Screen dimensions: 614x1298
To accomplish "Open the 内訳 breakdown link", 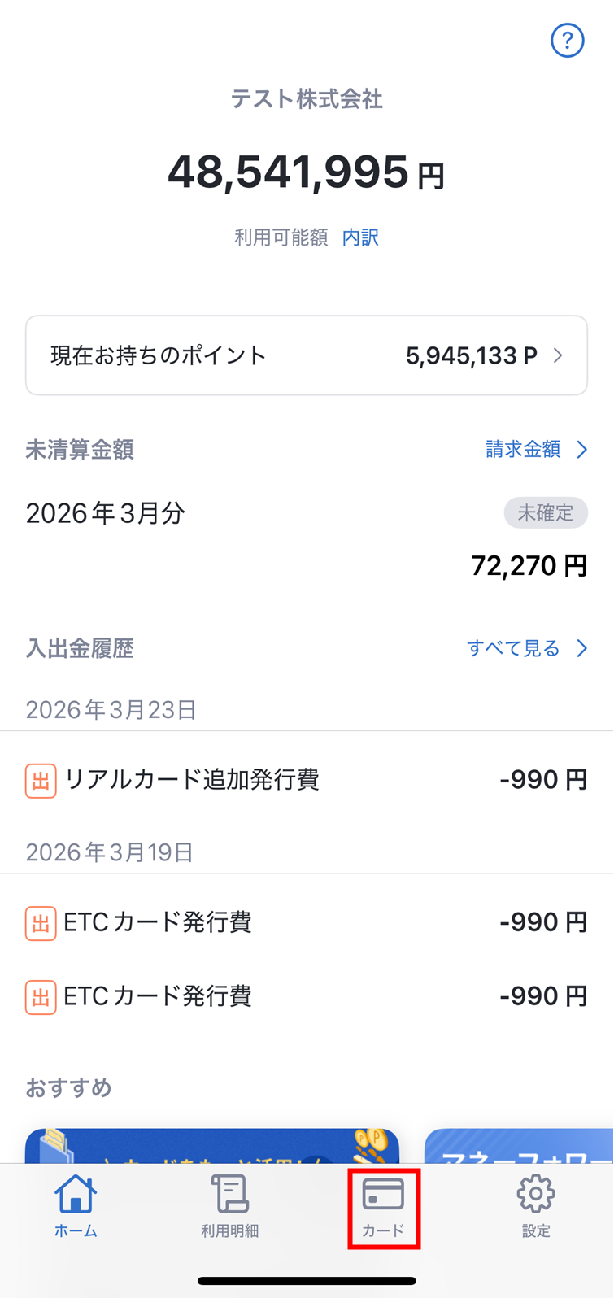I will point(360,237).
